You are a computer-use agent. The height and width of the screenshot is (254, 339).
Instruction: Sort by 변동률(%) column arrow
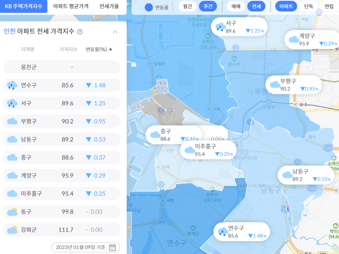pos(111,49)
